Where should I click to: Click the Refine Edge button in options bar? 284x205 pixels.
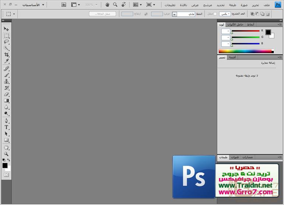102,14
